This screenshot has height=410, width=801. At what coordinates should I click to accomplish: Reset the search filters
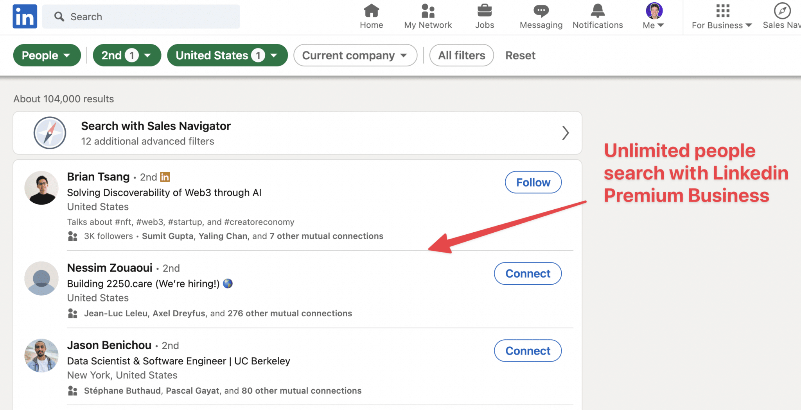coord(520,55)
